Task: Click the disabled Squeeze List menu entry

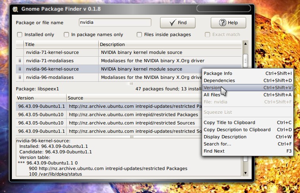Action: coord(248,112)
